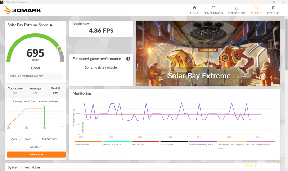Open the Stress Tests section
Image resolution: width=288 pixels, height=171 pixels.
click(x=237, y=10)
